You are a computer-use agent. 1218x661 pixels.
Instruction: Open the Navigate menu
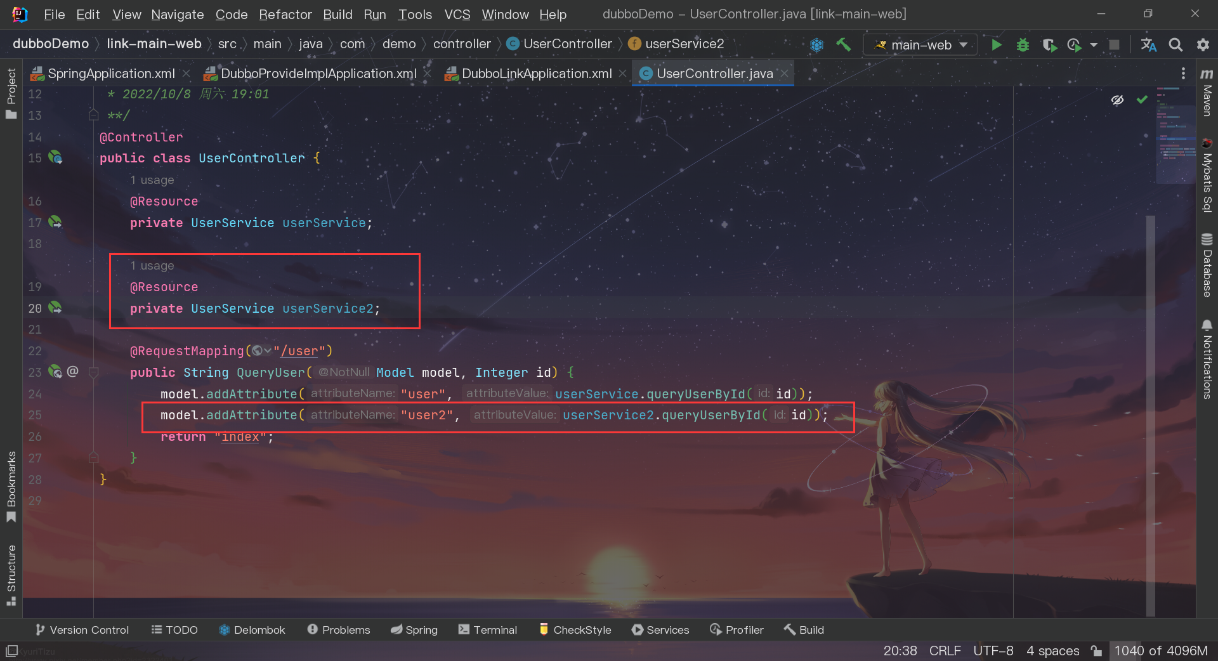tap(177, 14)
